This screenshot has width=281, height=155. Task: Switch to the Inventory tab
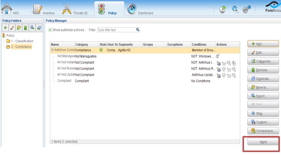[41, 9]
